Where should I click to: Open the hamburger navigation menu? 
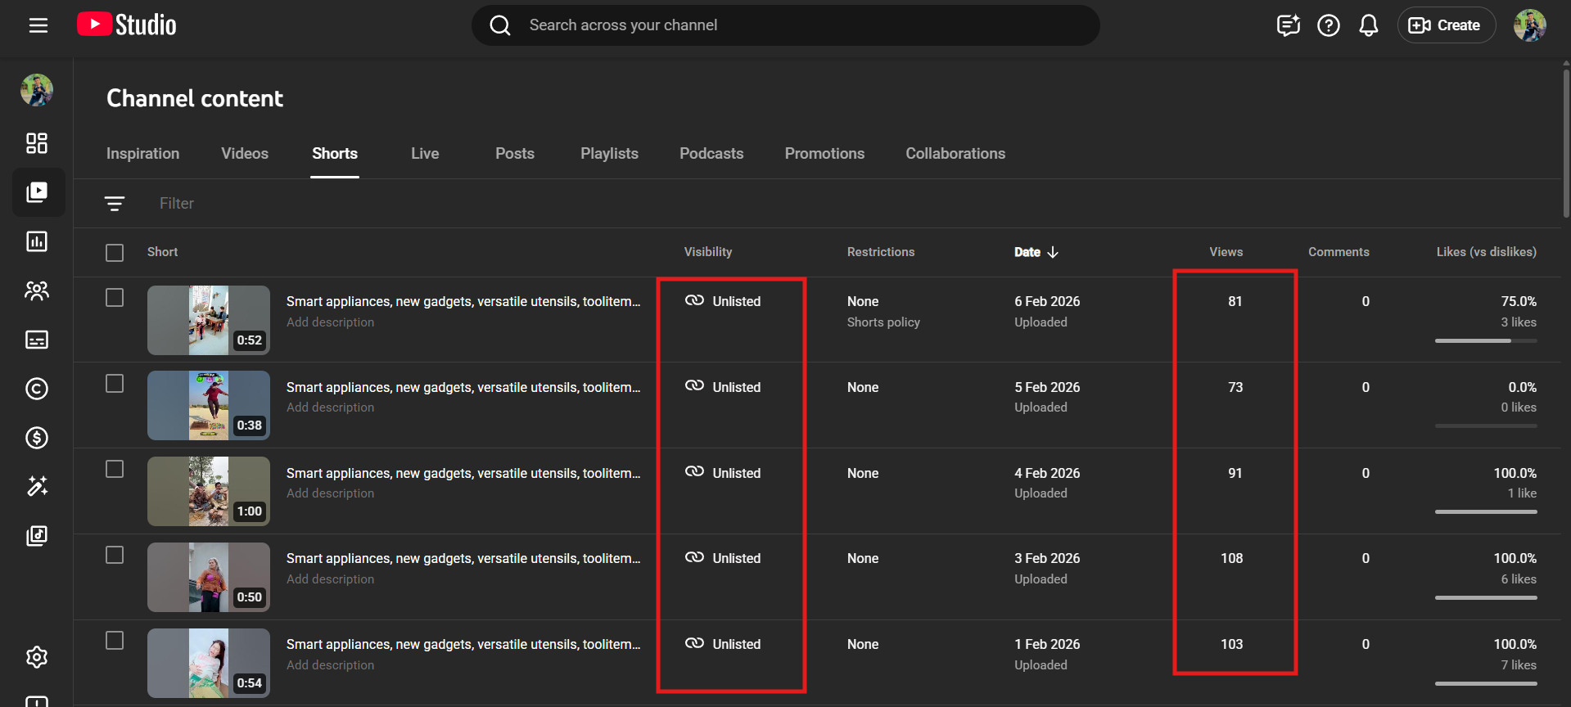(x=38, y=25)
